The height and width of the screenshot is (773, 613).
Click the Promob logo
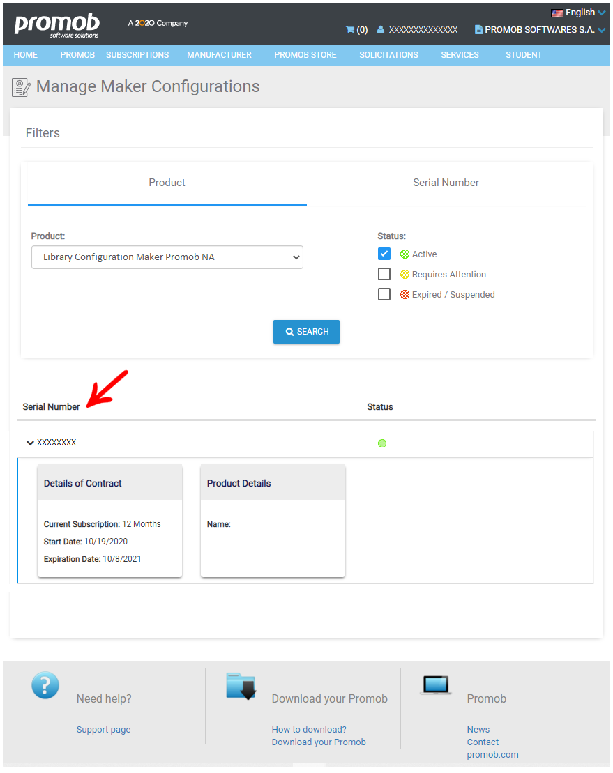tap(56, 25)
